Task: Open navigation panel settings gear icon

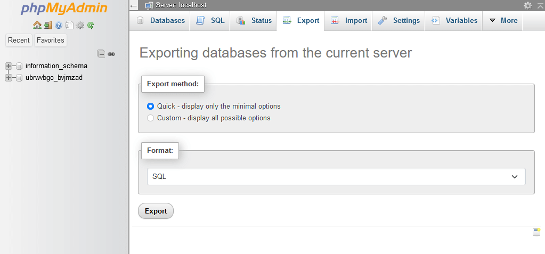Action: tap(80, 25)
